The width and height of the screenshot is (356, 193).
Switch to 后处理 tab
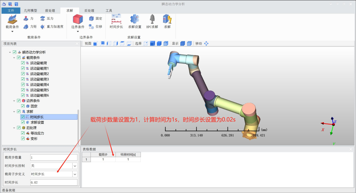[89, 11]
